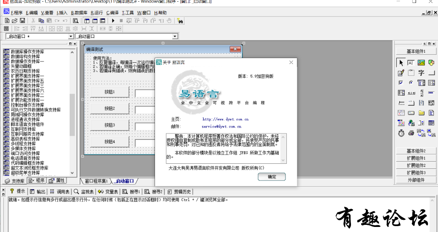Open the http://www.dywt.com.cn homepage link
Viewport: 438px width, 232px height.
click(x=226, y=119)
